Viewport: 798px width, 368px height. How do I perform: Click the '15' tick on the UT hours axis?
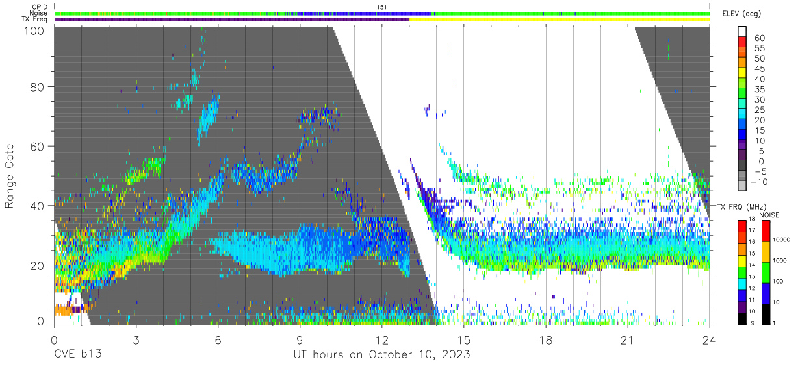(464, 340)
